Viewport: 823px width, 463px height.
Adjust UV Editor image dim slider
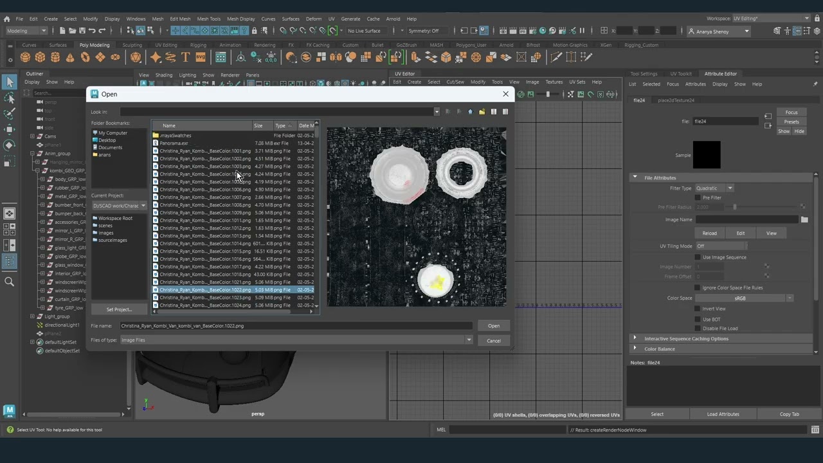[x=549, y=95]
